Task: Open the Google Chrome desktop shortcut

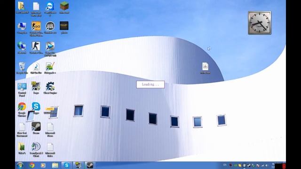Action: pyautogui.click(x=22, y=109)
